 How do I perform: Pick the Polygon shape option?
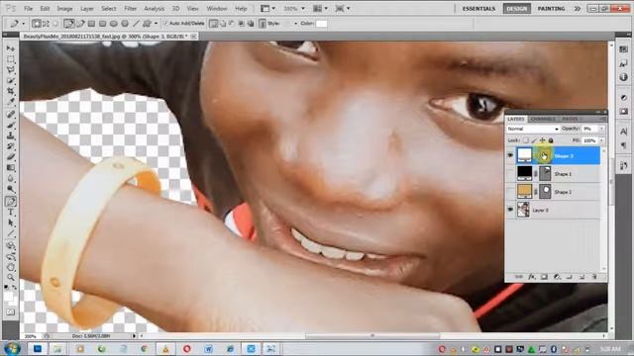pos(125,24)
